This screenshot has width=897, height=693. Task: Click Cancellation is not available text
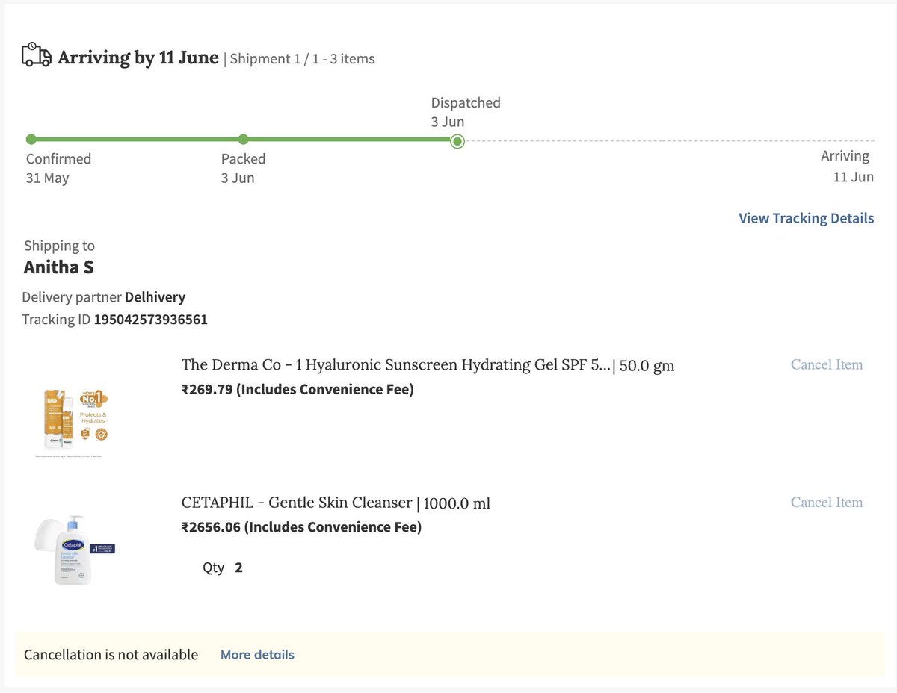pyautogui.click(x=111, y=655)
